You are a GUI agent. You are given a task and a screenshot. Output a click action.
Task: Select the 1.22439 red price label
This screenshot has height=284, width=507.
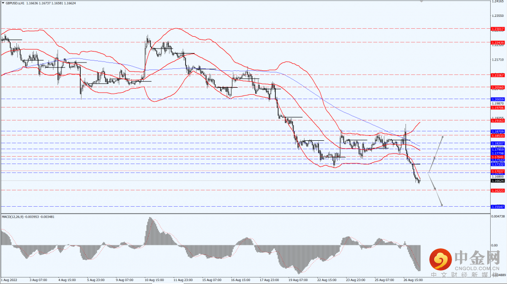click(x=498, y=43)
